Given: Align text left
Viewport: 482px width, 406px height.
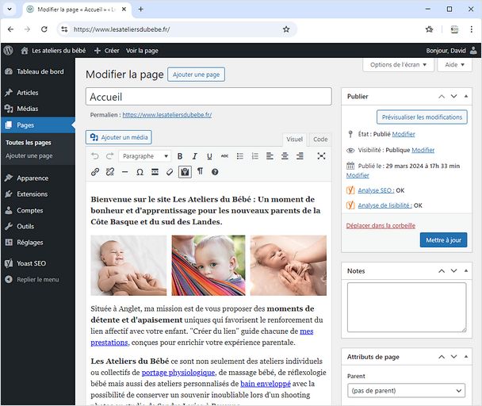Looking at the screenshot, I should tap(270, 156).
